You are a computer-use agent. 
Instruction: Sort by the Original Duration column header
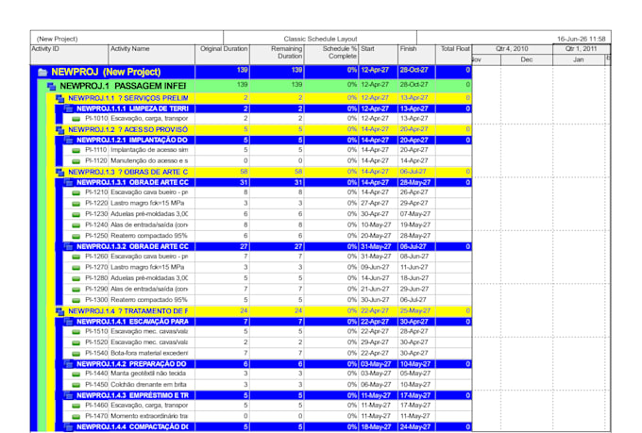222,55
